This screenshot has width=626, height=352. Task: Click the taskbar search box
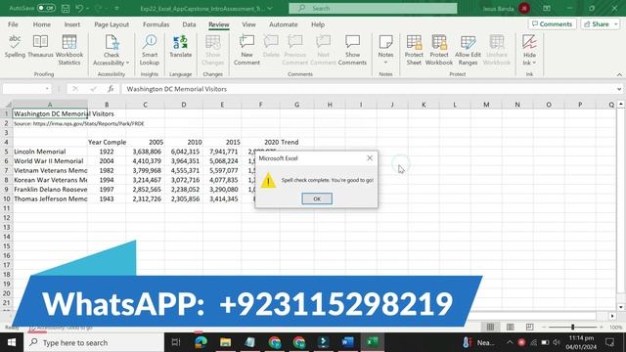(94, 342)
